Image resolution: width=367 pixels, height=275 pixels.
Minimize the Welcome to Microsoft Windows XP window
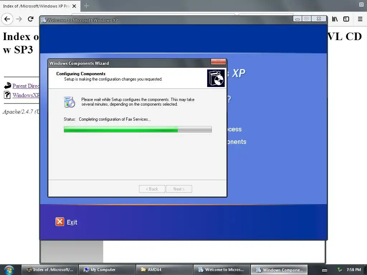(297, 19)
